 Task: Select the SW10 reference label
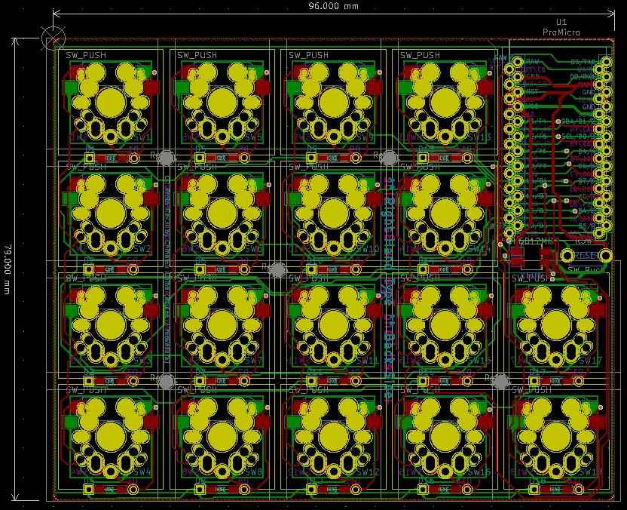pos(368,249)
